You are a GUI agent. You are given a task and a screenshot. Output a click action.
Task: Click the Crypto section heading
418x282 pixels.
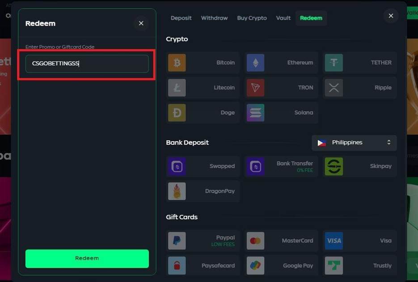(x=177, y=39)
